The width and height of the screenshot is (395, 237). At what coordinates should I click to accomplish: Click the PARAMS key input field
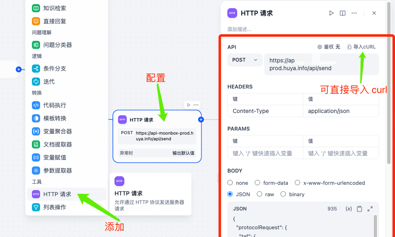(x=265, y=153)
